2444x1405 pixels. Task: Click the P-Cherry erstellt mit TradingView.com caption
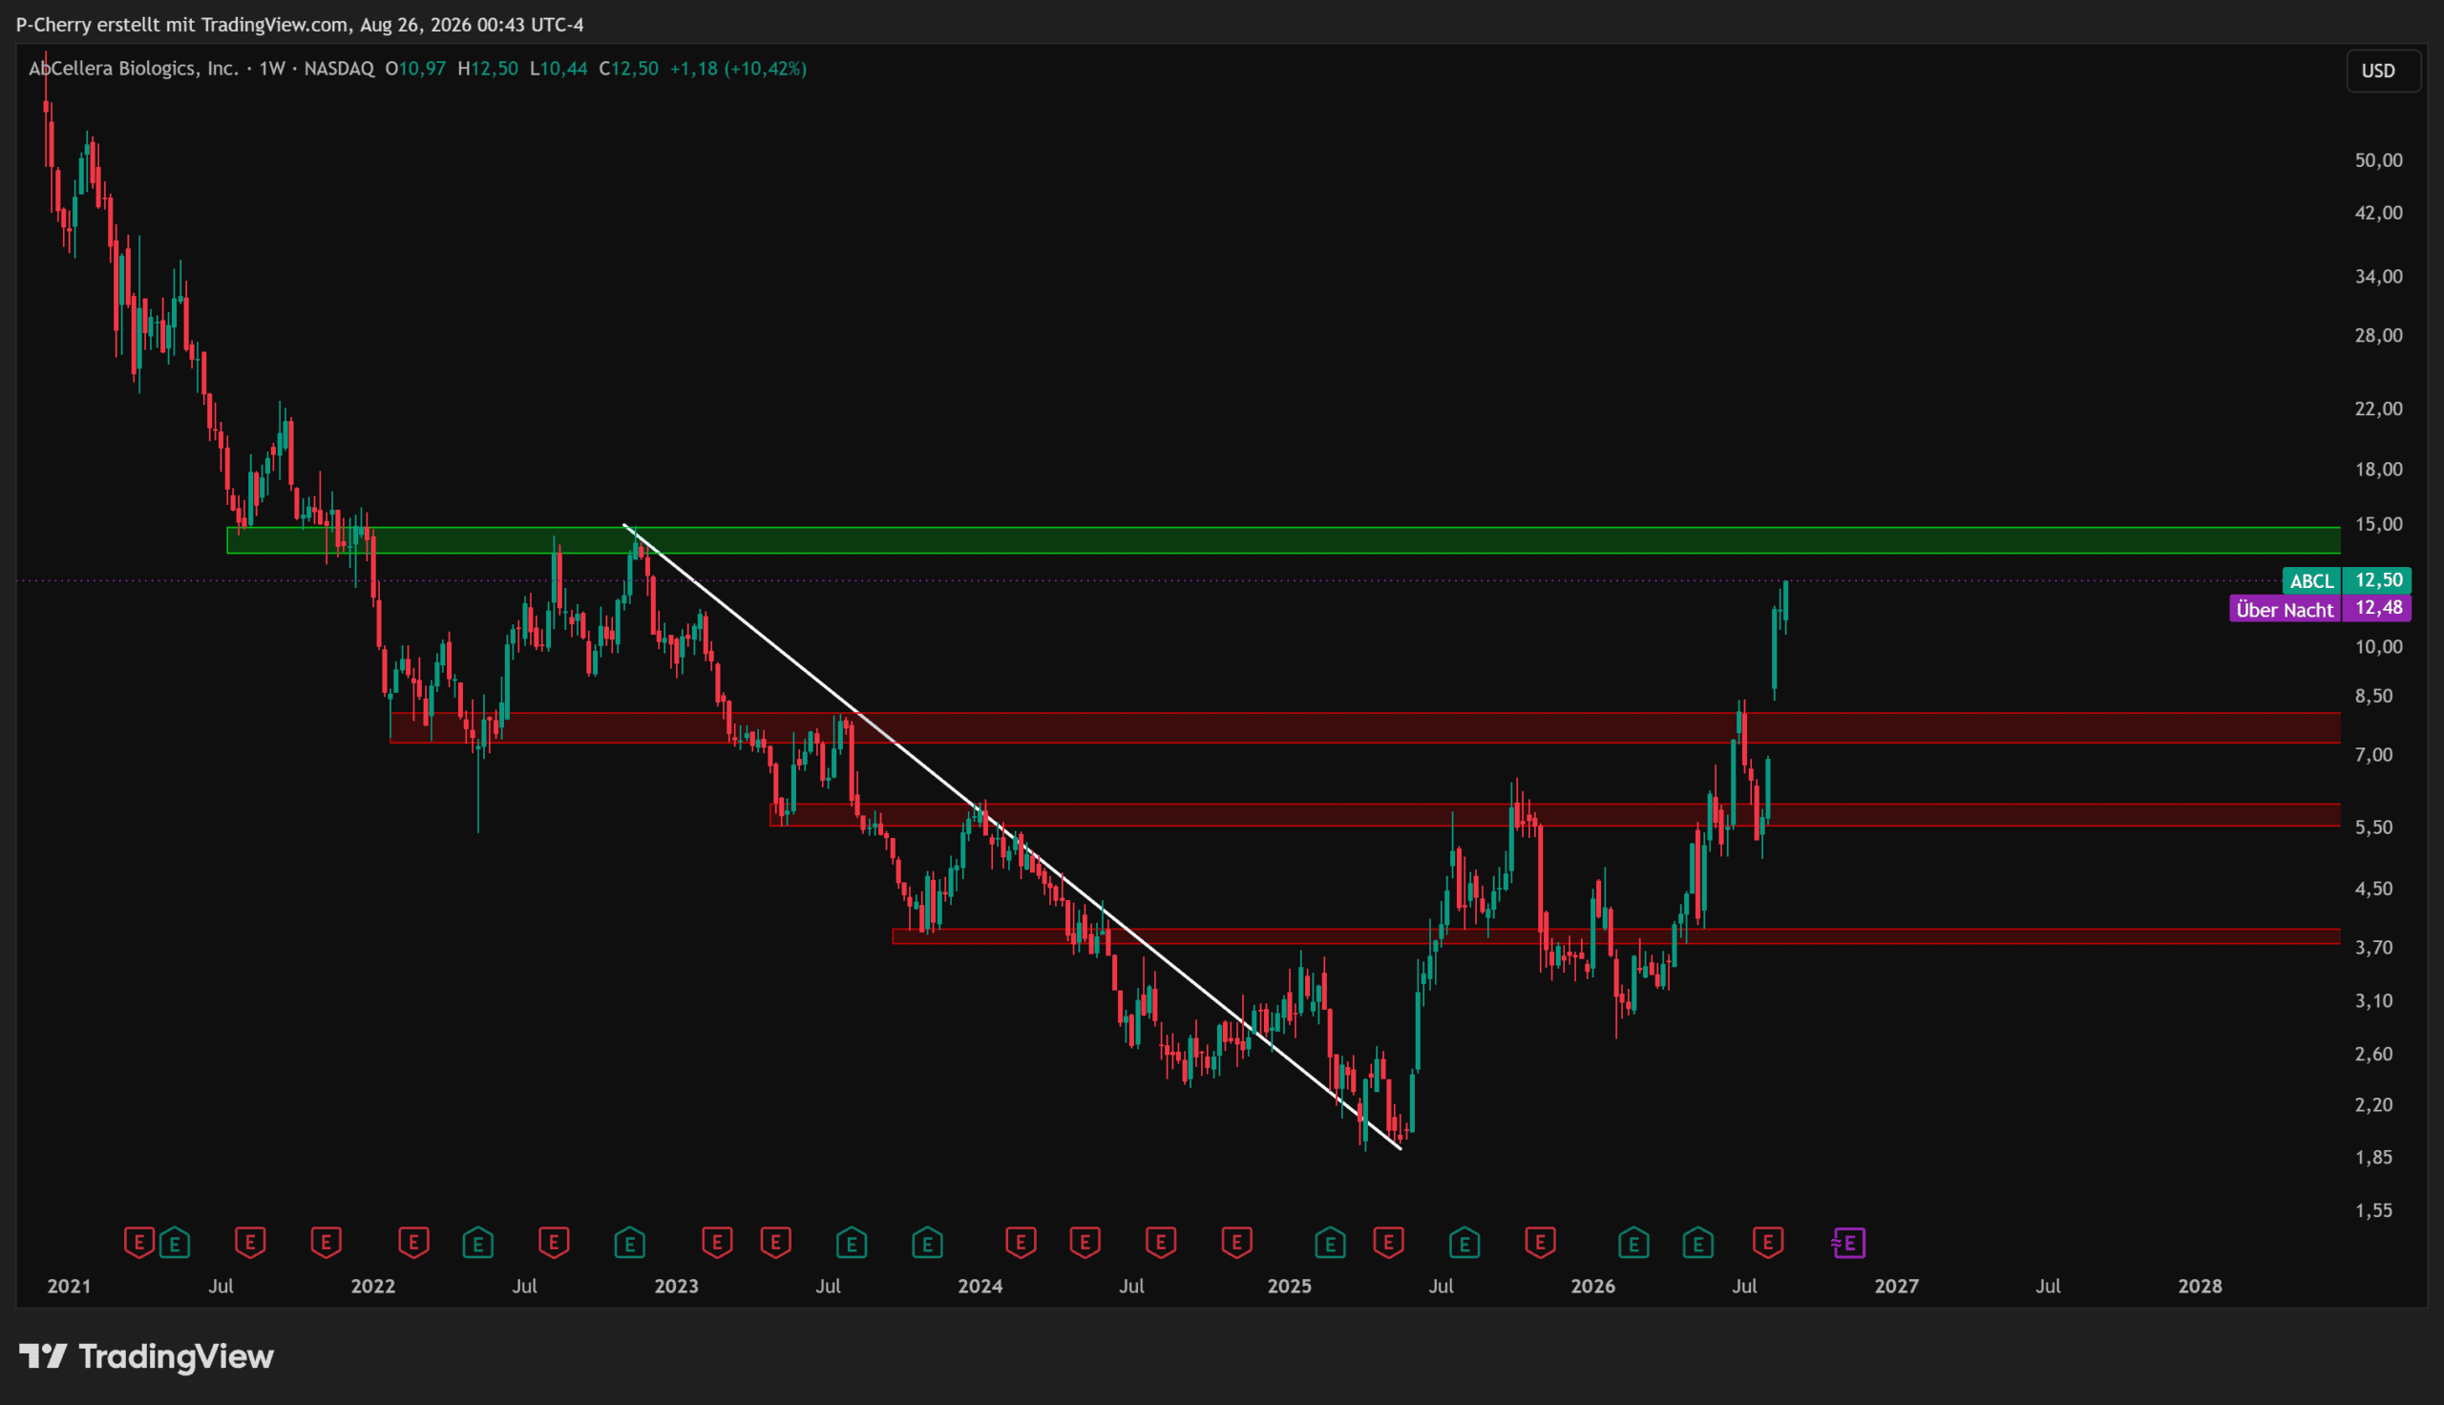coord(182,25)
